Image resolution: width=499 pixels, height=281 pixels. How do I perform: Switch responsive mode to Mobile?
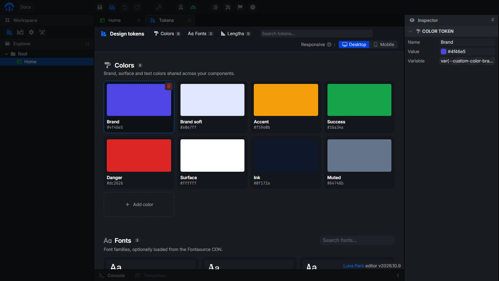point(384,44)
